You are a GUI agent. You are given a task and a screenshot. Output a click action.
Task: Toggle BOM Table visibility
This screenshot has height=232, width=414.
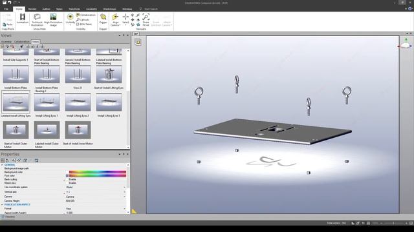(x=84, y=24)
